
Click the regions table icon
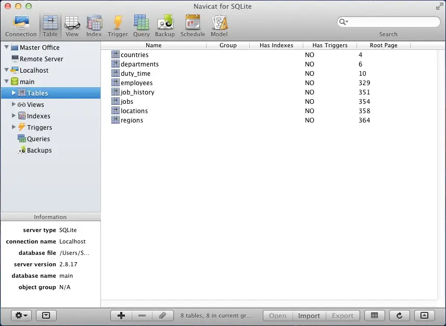[x=115, y=120]
